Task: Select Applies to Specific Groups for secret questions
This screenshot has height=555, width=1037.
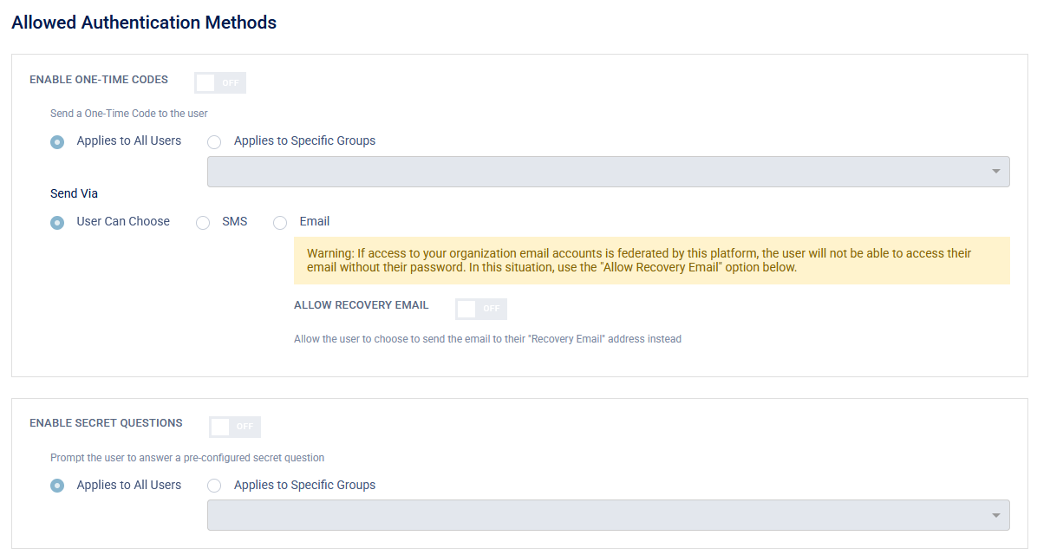Action: pos(214,486)
